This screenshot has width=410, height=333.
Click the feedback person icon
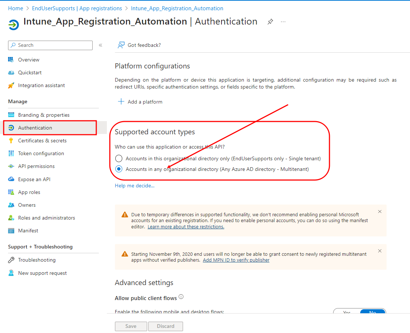coord(121,45)
